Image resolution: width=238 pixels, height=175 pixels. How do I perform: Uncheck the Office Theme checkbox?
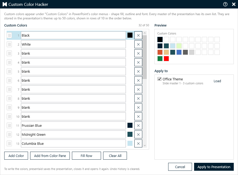pos(159,79)
